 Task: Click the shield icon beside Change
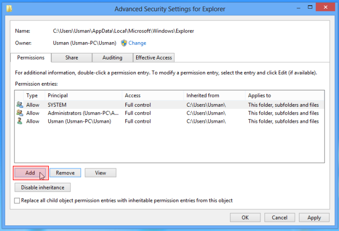click(124, 43)
